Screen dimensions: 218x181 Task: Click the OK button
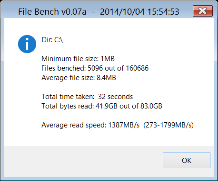pos(187,160)
